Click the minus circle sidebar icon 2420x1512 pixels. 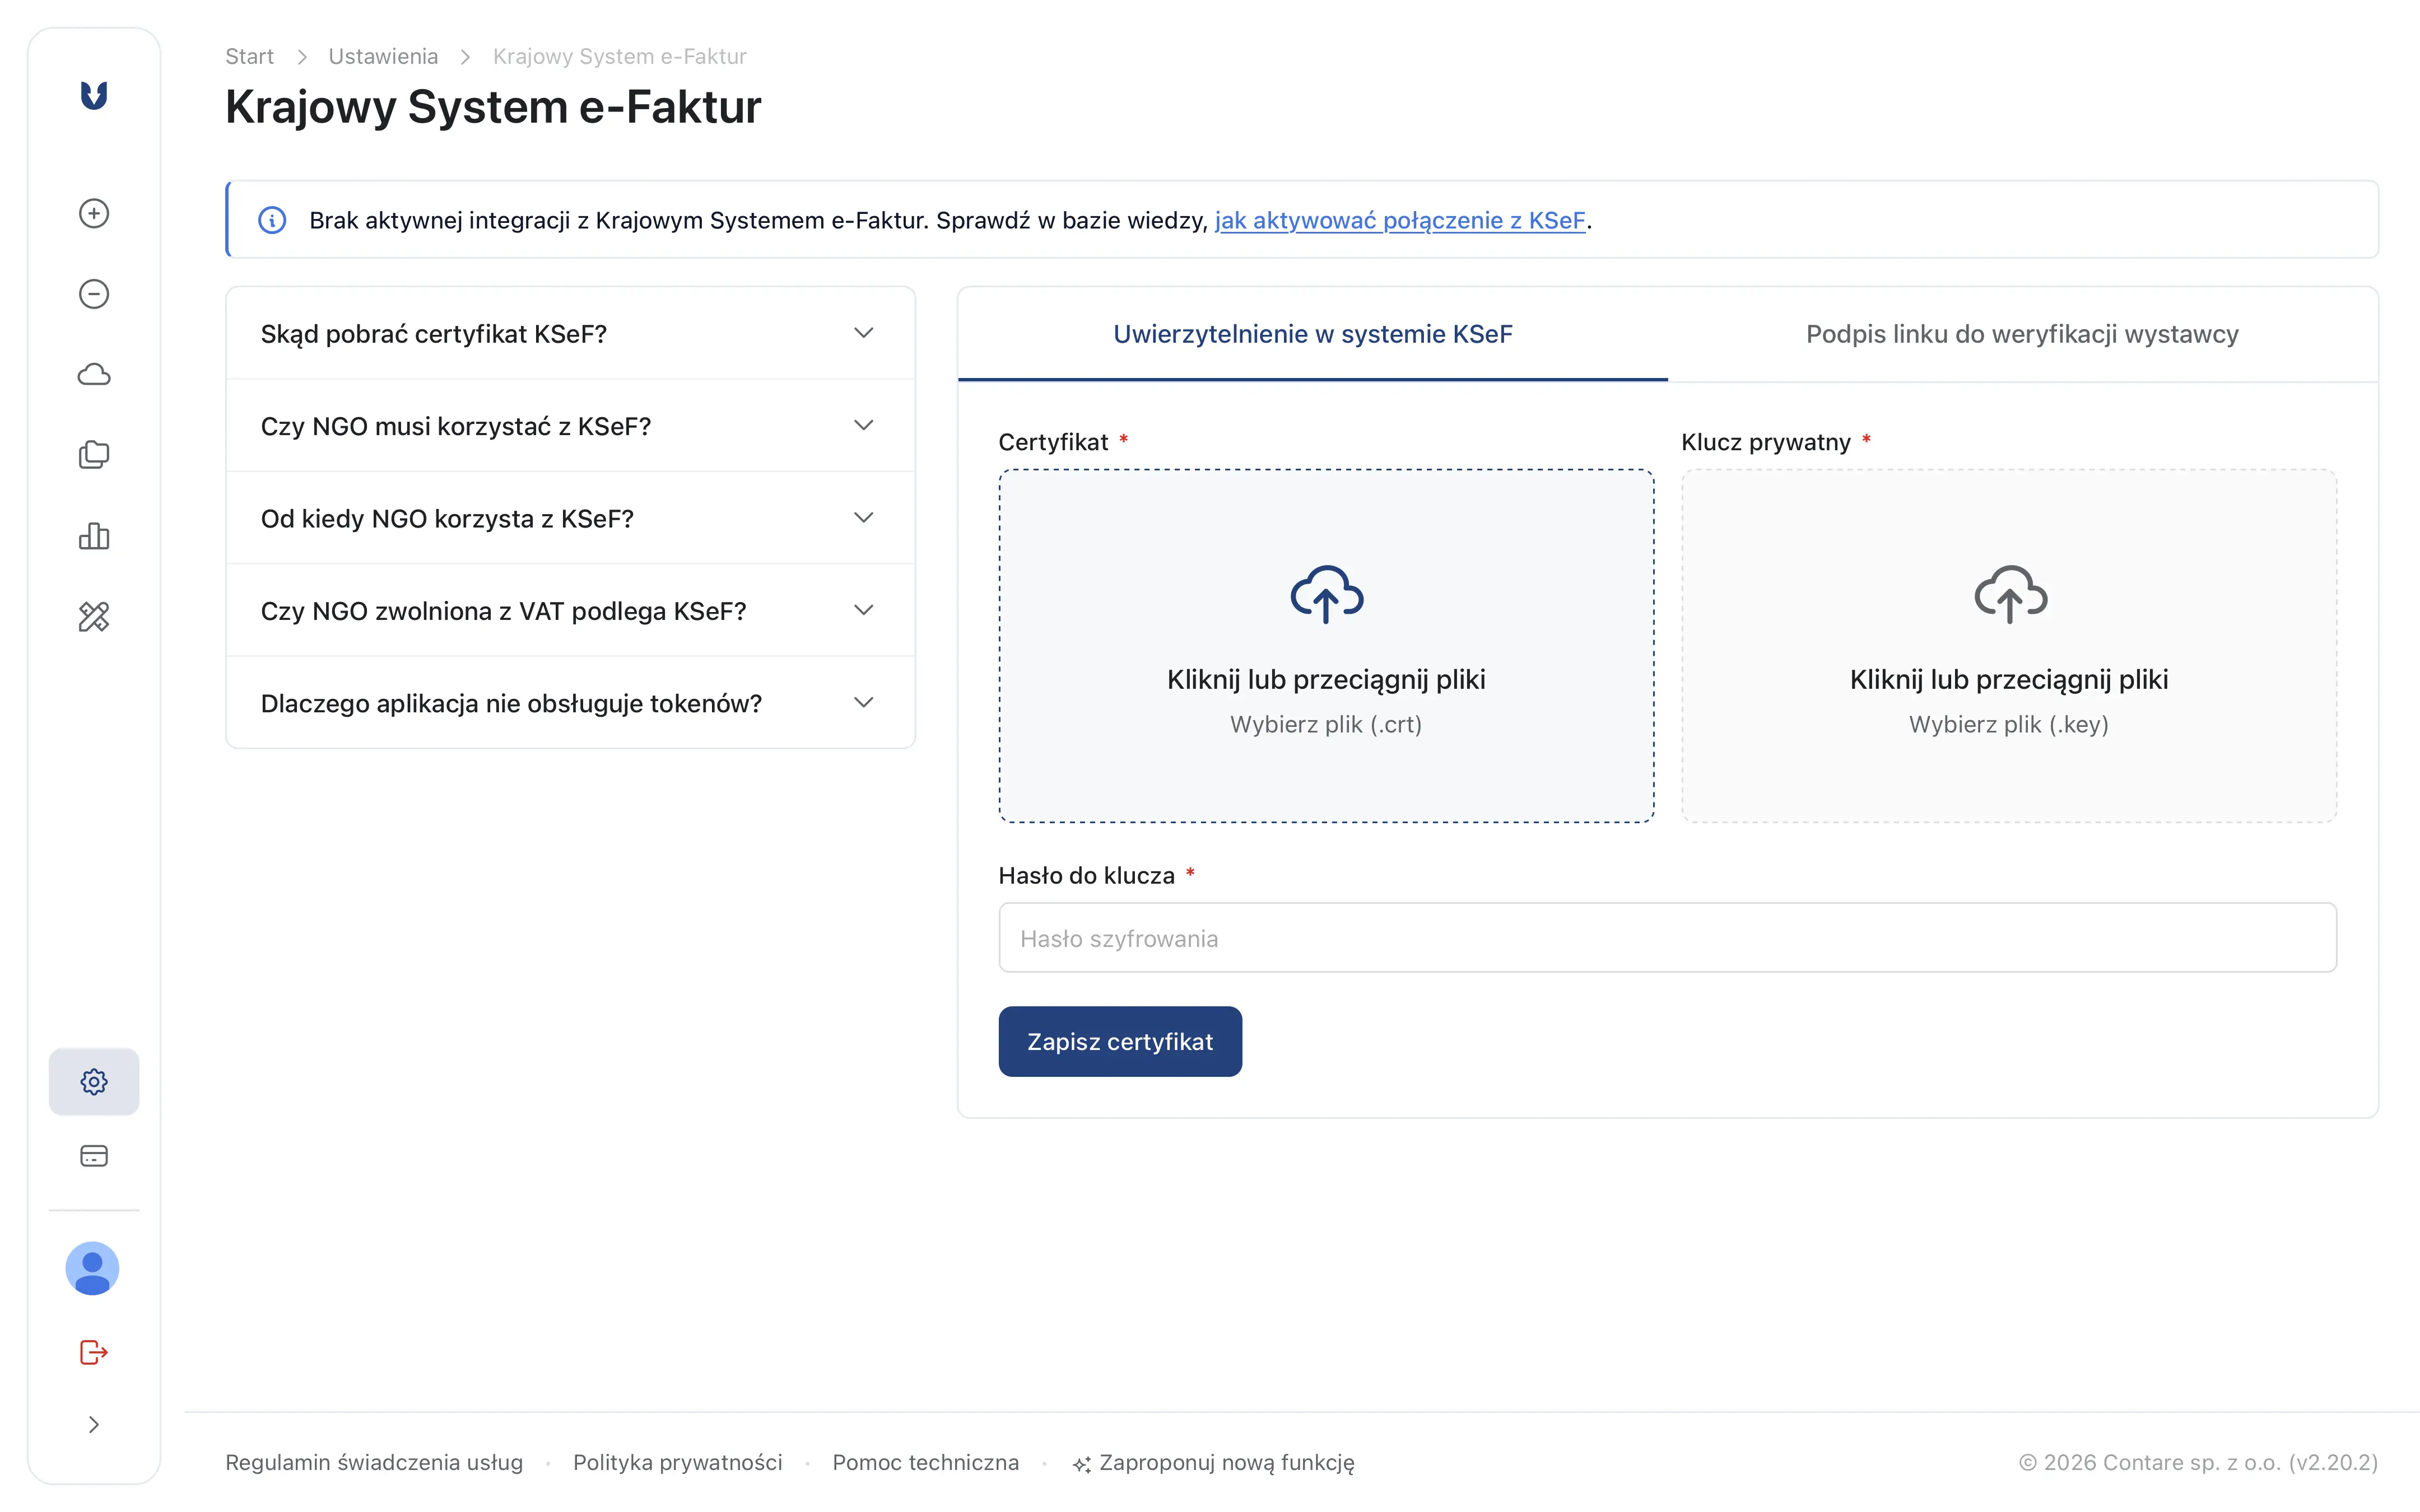tap(94, 294)
